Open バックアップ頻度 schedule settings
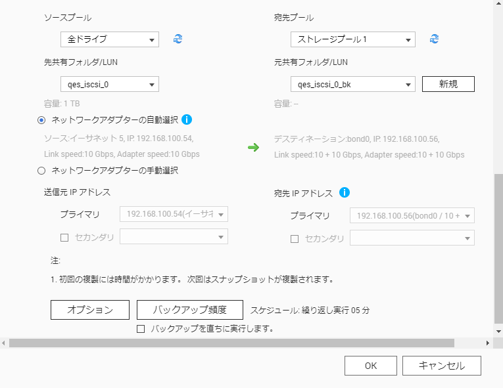503x388 pixels. pyautogui.click(x=189, y=310)
